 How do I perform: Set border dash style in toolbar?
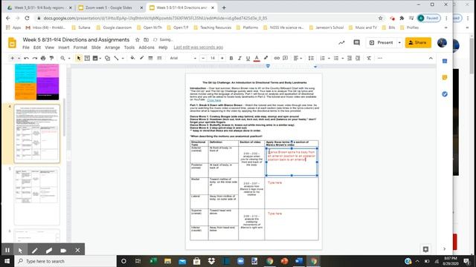pyautogui.click(x=159, y=58)
